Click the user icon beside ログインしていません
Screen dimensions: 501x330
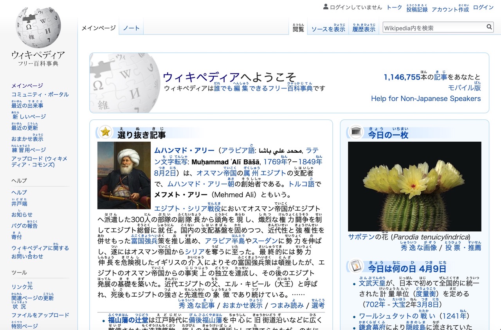coord(326,7)
